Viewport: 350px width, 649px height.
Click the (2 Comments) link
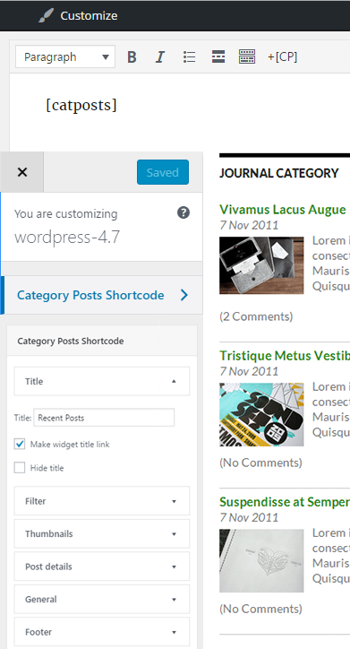(256, 316)
